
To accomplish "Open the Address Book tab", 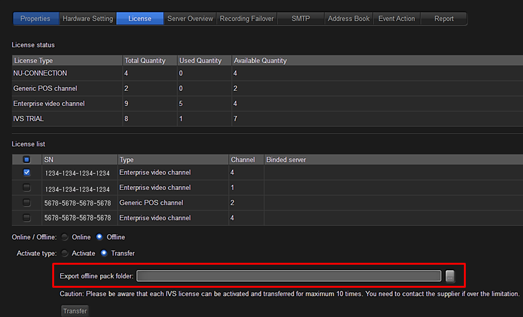I will 348,19.
